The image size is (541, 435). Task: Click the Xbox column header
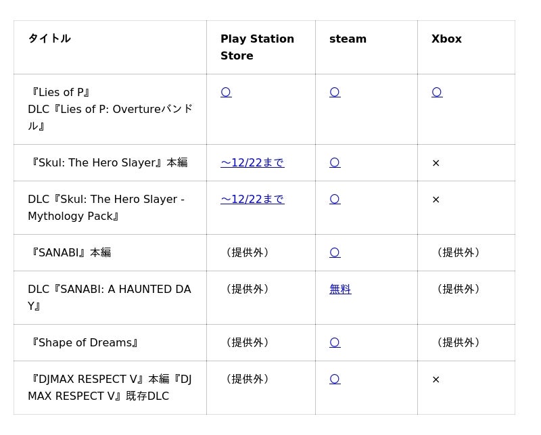[446, 39]
